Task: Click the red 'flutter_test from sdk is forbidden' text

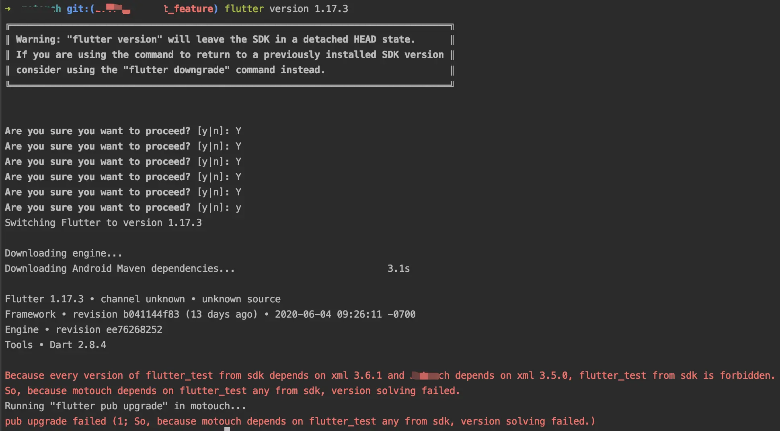Action: [677, 376]
